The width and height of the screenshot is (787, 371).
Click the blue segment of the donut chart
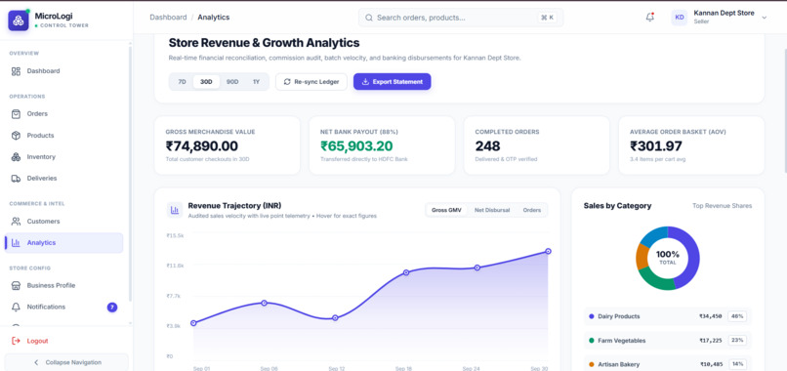click(655, 236)
